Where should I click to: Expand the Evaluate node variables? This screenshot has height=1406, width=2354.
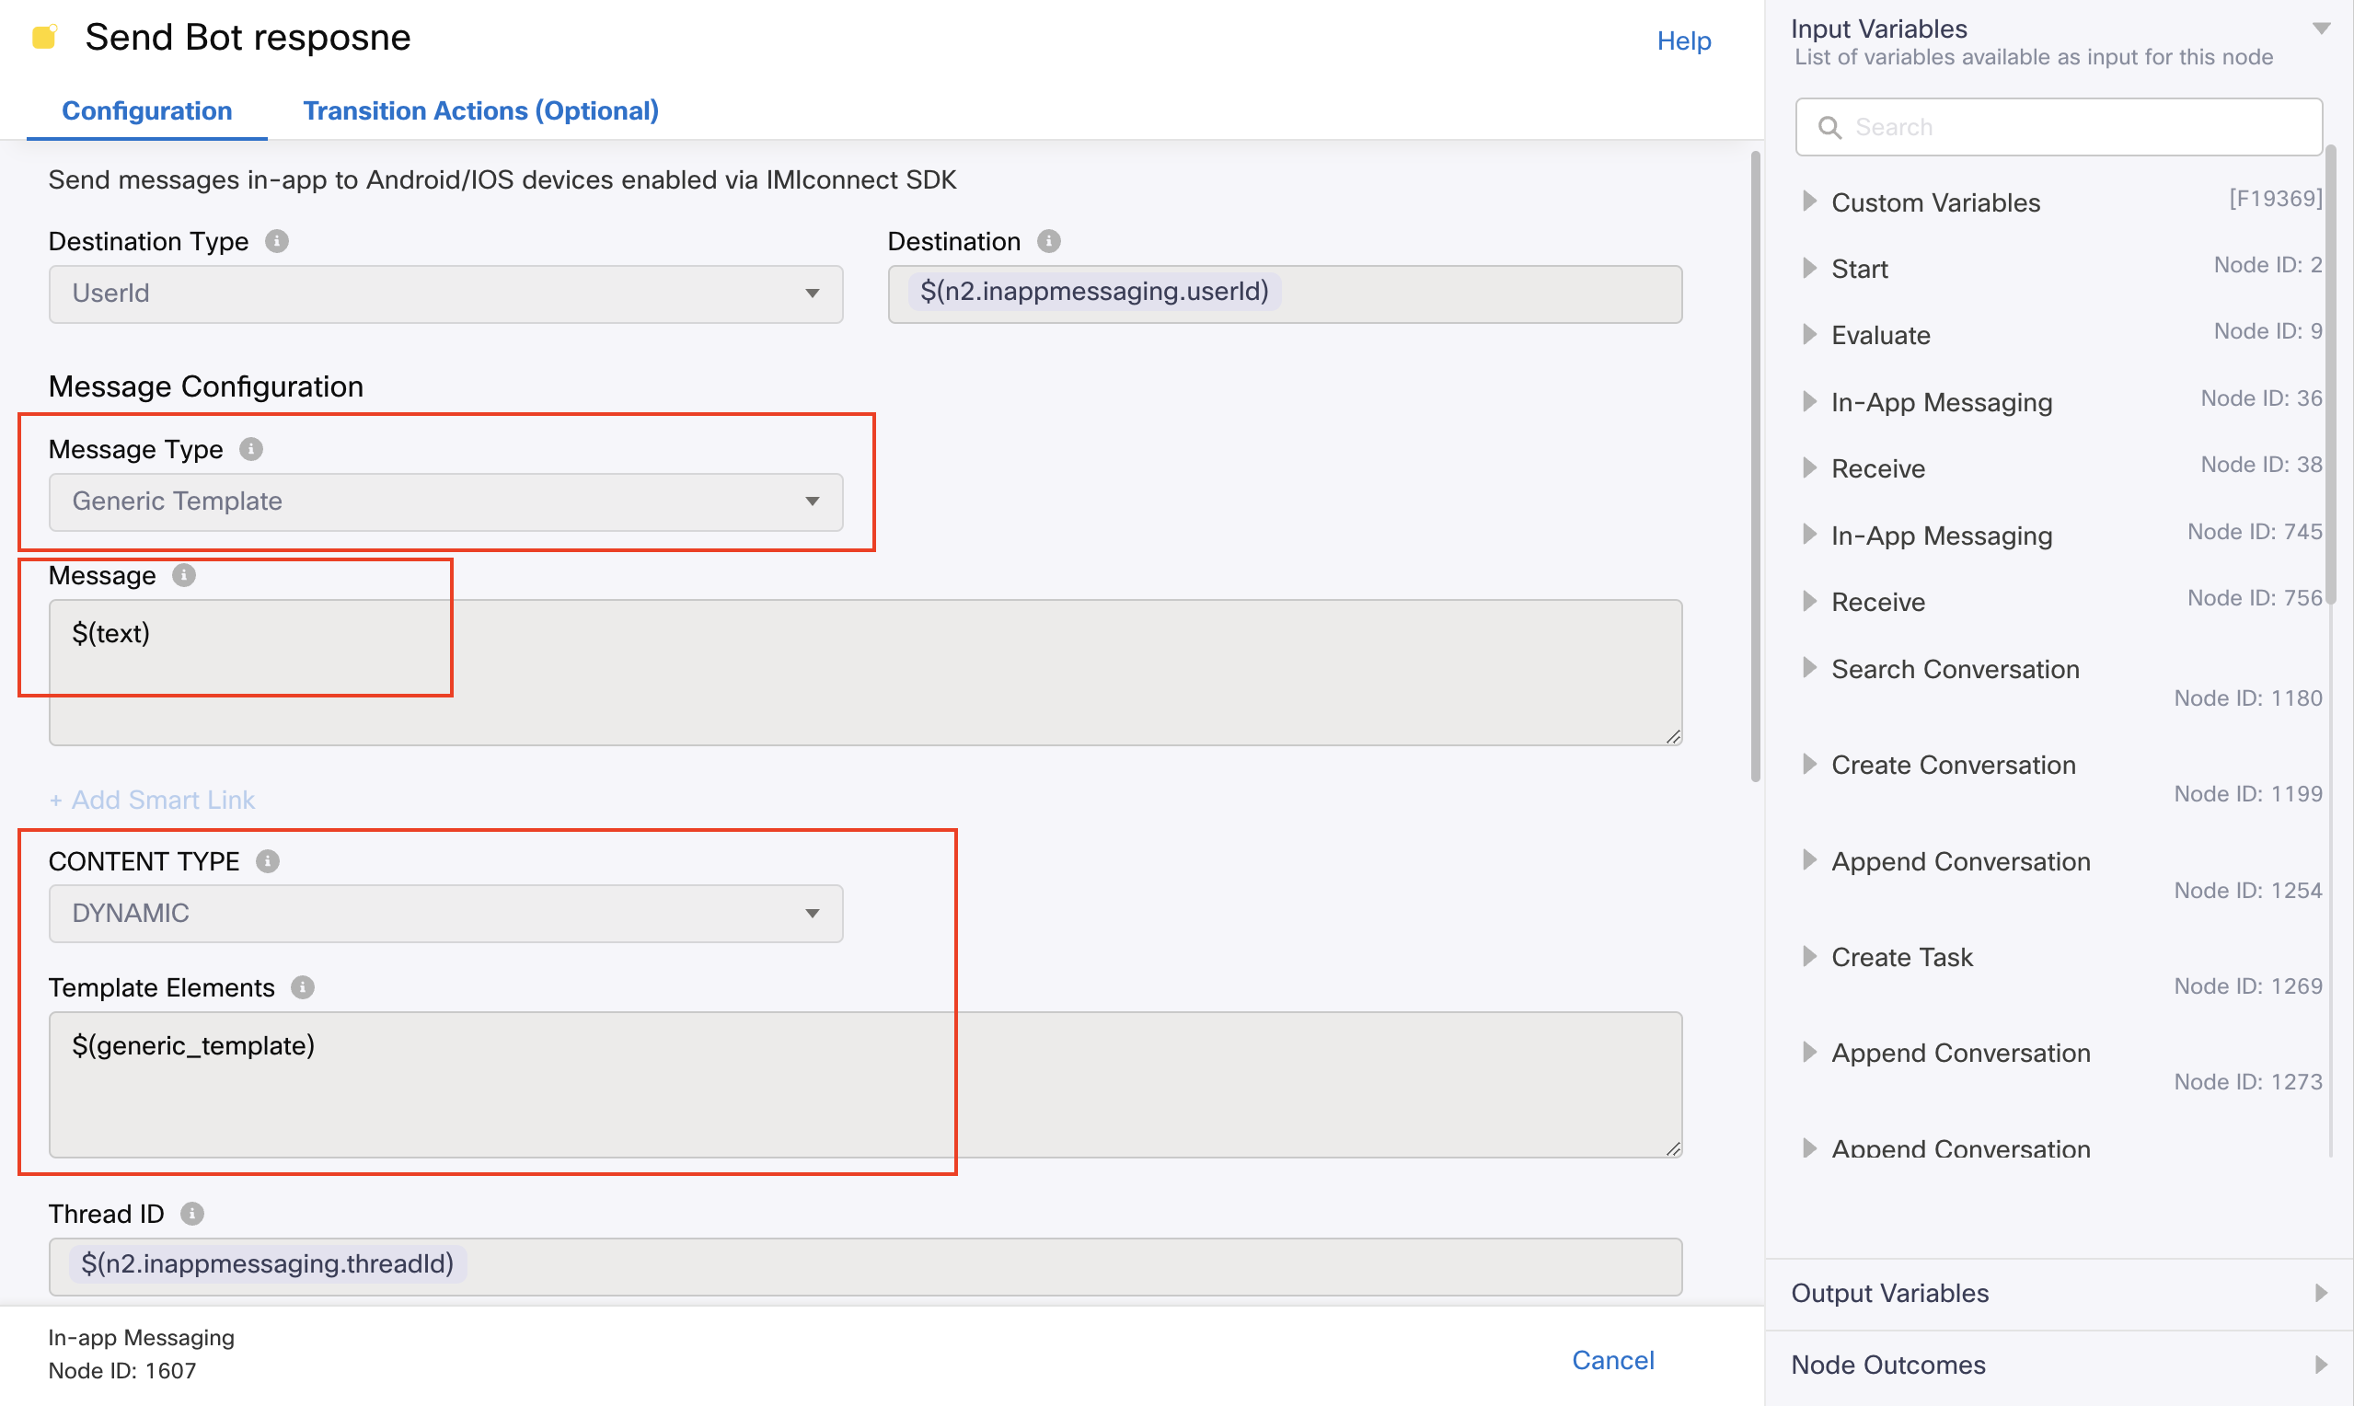[x=1809, y=334]
